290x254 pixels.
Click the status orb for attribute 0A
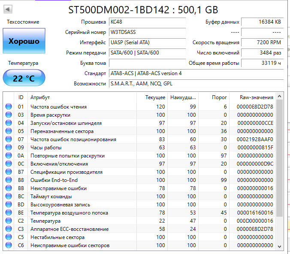coord(9,155)
